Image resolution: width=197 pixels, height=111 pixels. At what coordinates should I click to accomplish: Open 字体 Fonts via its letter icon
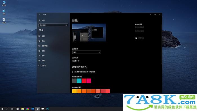click(39, 56)
